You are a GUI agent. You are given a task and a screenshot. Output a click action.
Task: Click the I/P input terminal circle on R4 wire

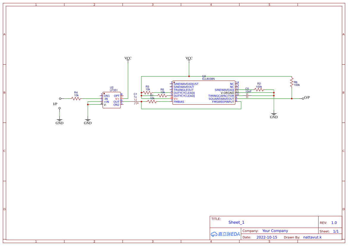(60, 98)
